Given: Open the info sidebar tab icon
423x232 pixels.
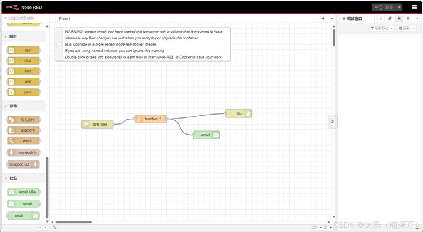Looking at the screenshot, I should click(x=381, y=19).
